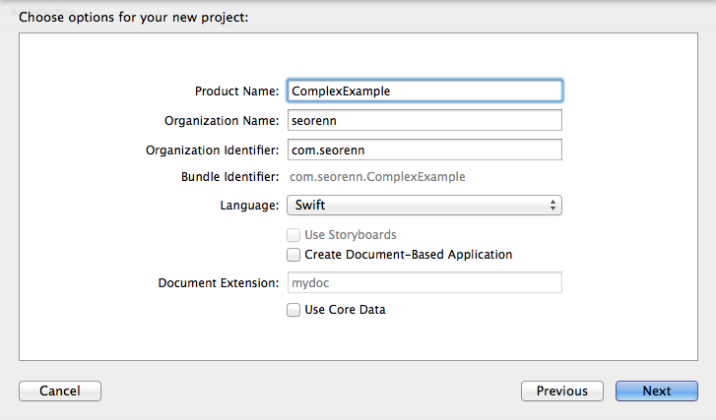Screen dimensions: 716x420
Task: Click the up-down arrows on Language selector
Action: pos(553,206)
